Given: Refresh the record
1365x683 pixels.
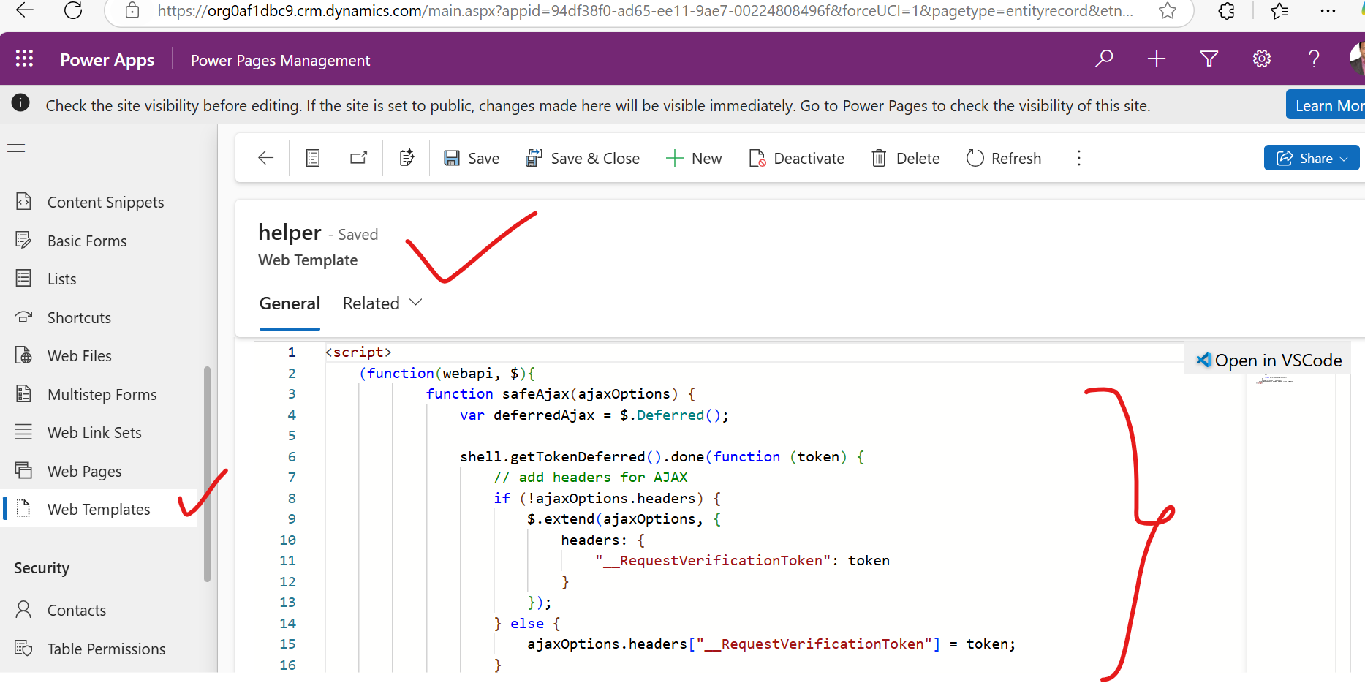Looking at the screenshot, I should click(x=1003, y=158).
